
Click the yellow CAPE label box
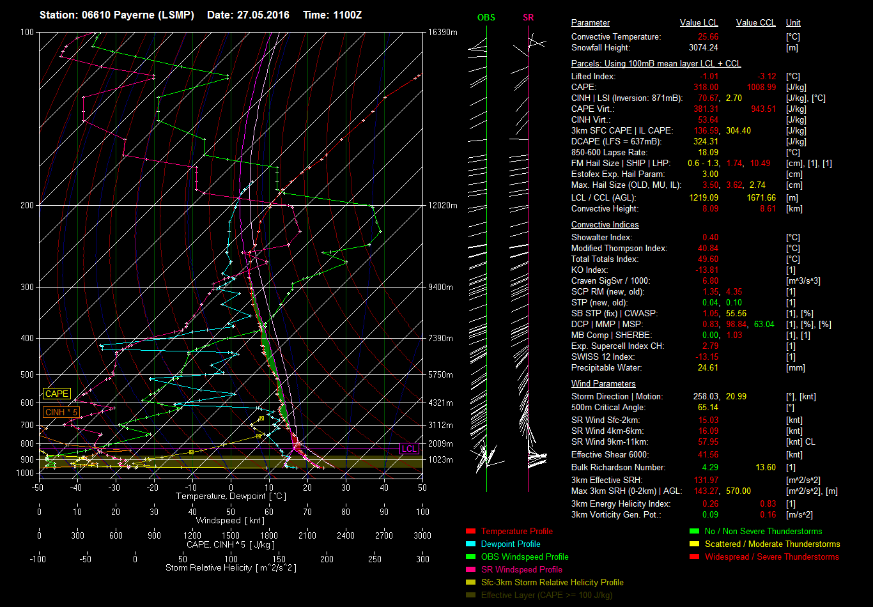coord(56,394)
